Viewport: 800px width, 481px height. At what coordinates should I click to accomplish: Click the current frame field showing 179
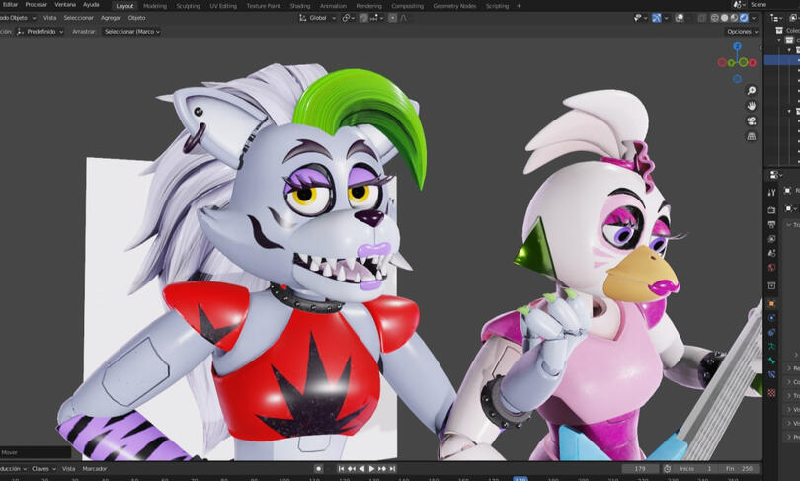pyautogui.click(x=640, y=469)
